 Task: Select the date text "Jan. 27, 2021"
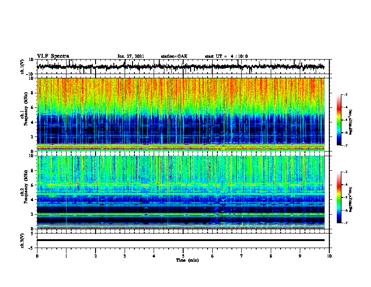(x=131, y=56)
